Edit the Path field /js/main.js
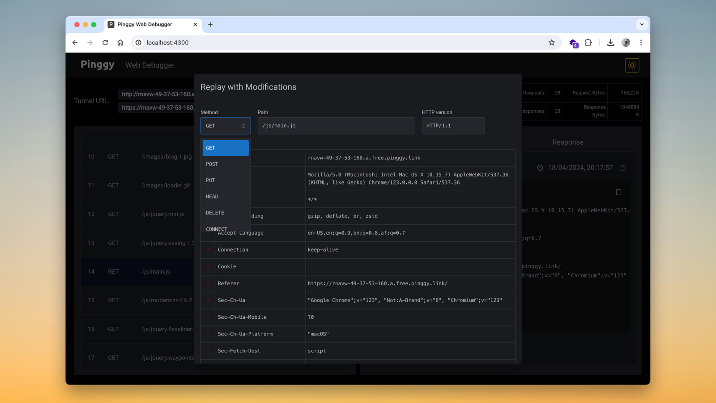 337,126
